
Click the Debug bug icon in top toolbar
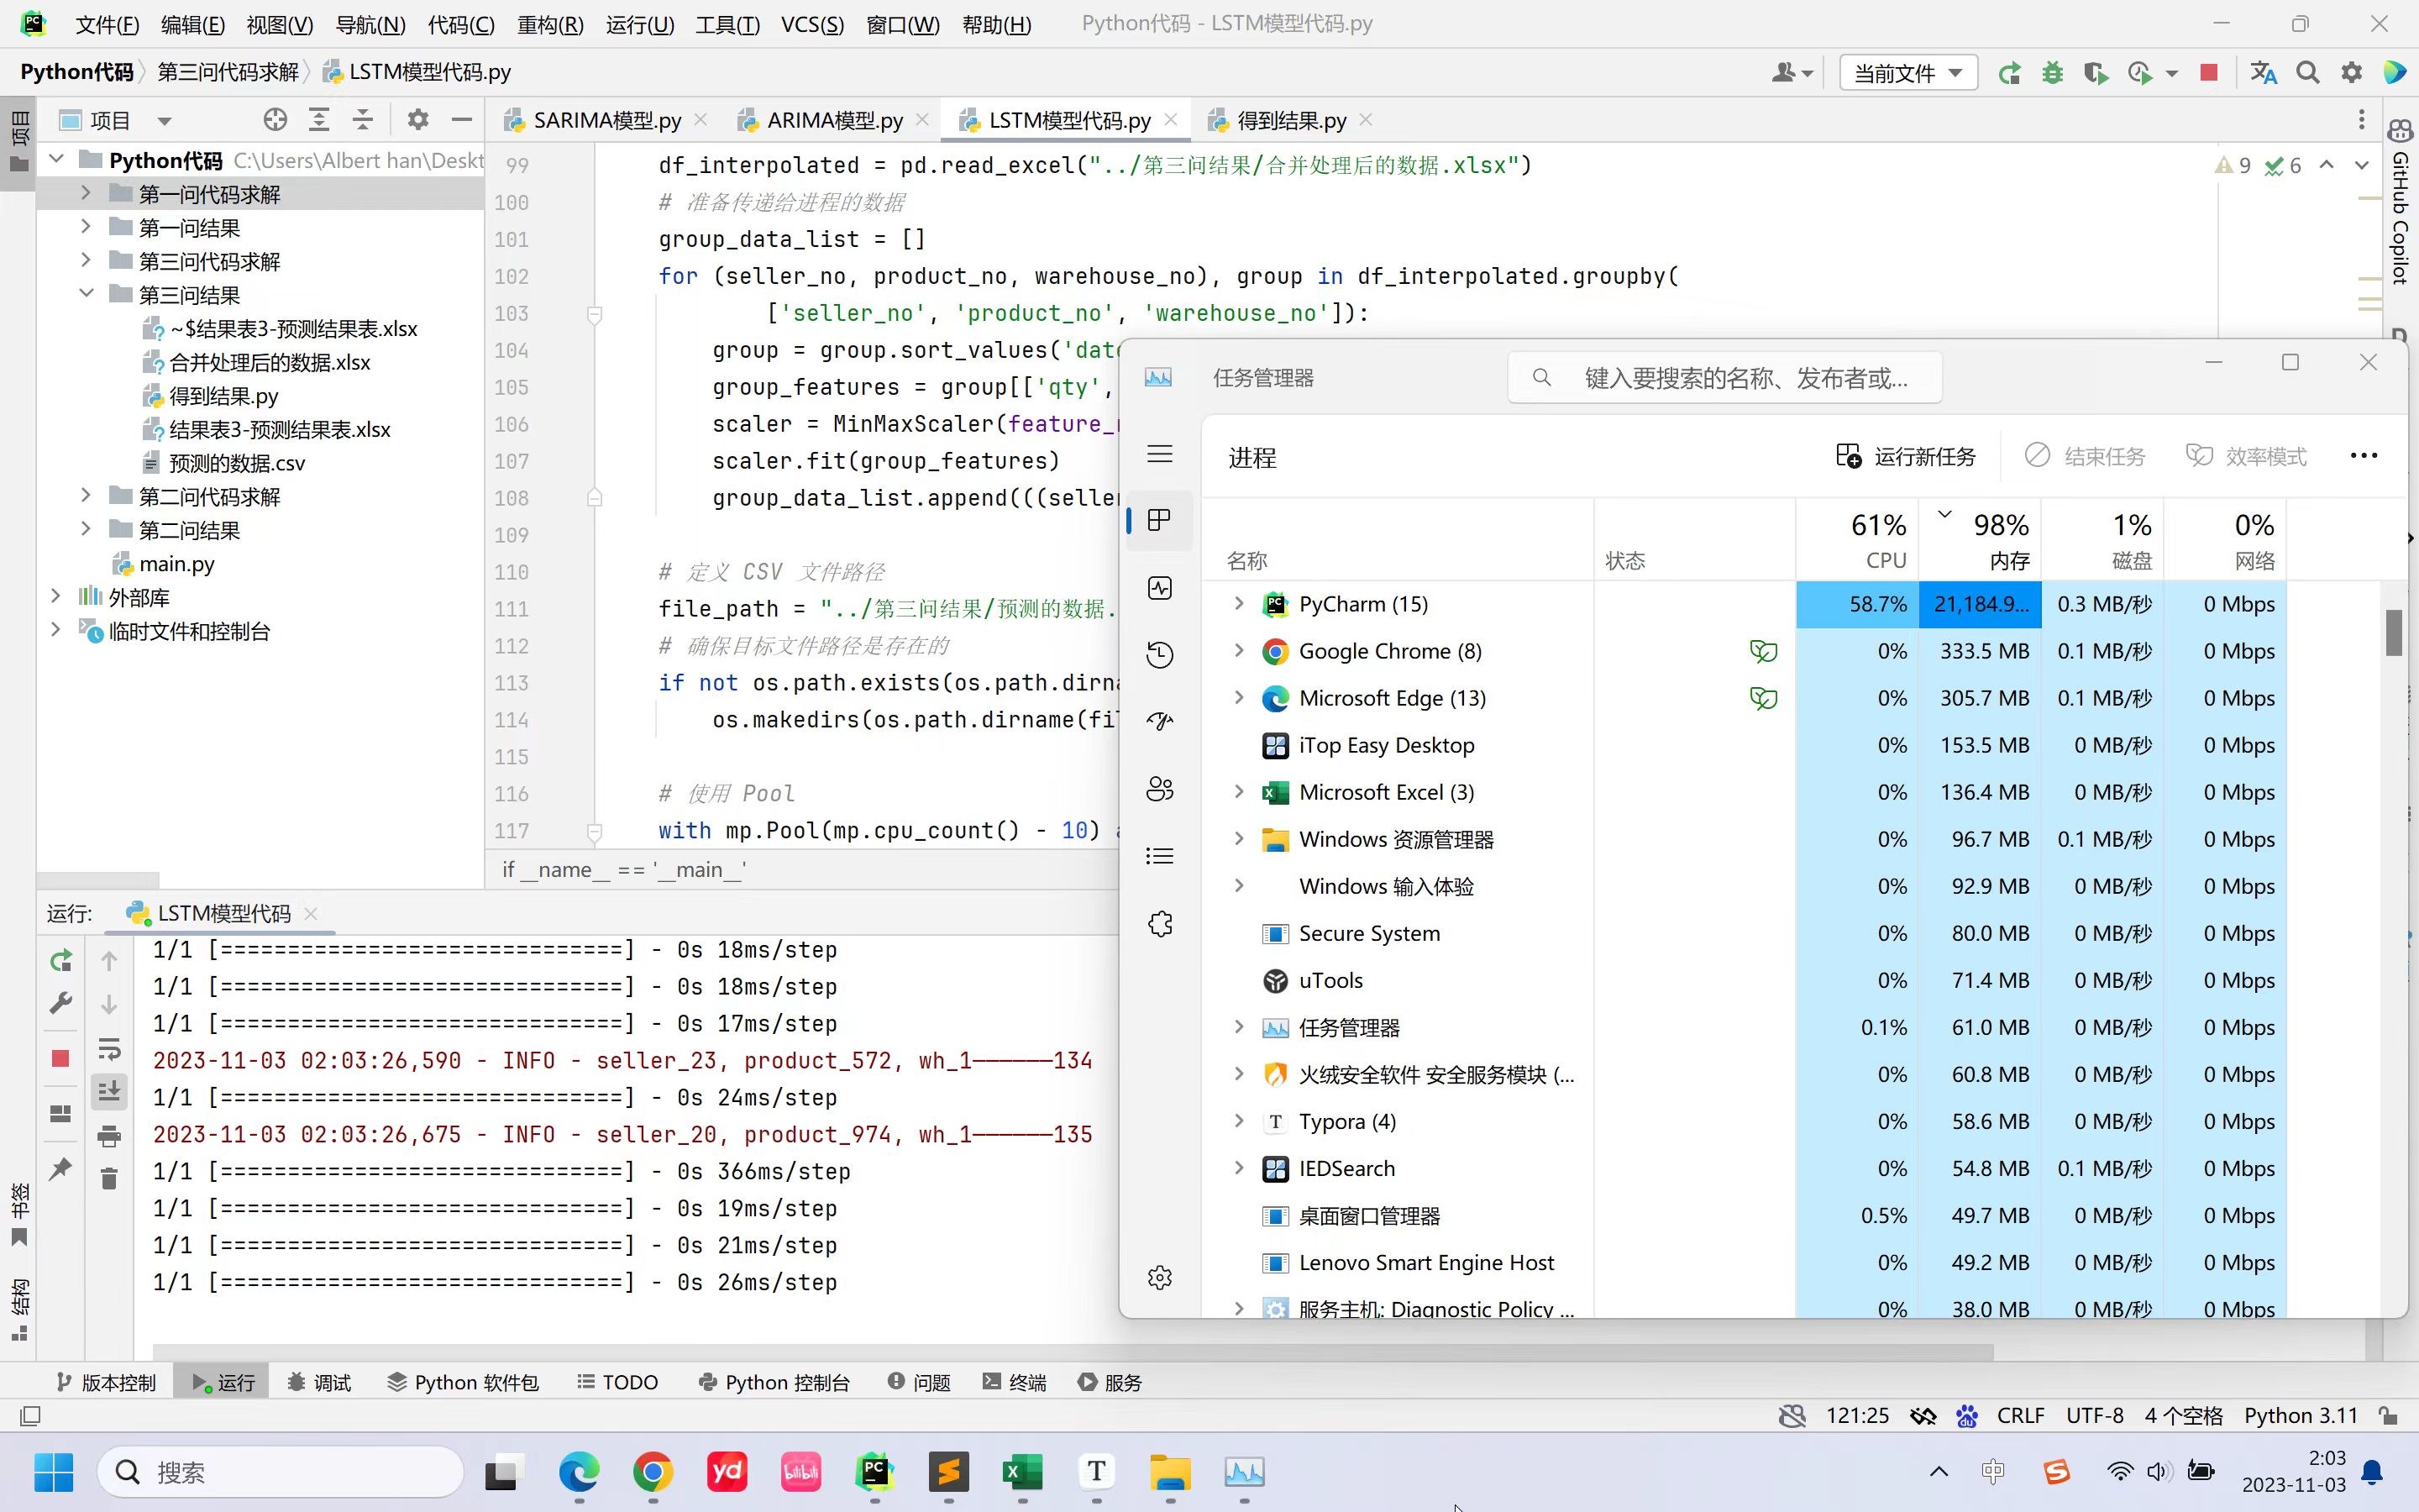tap(2053, 73)
